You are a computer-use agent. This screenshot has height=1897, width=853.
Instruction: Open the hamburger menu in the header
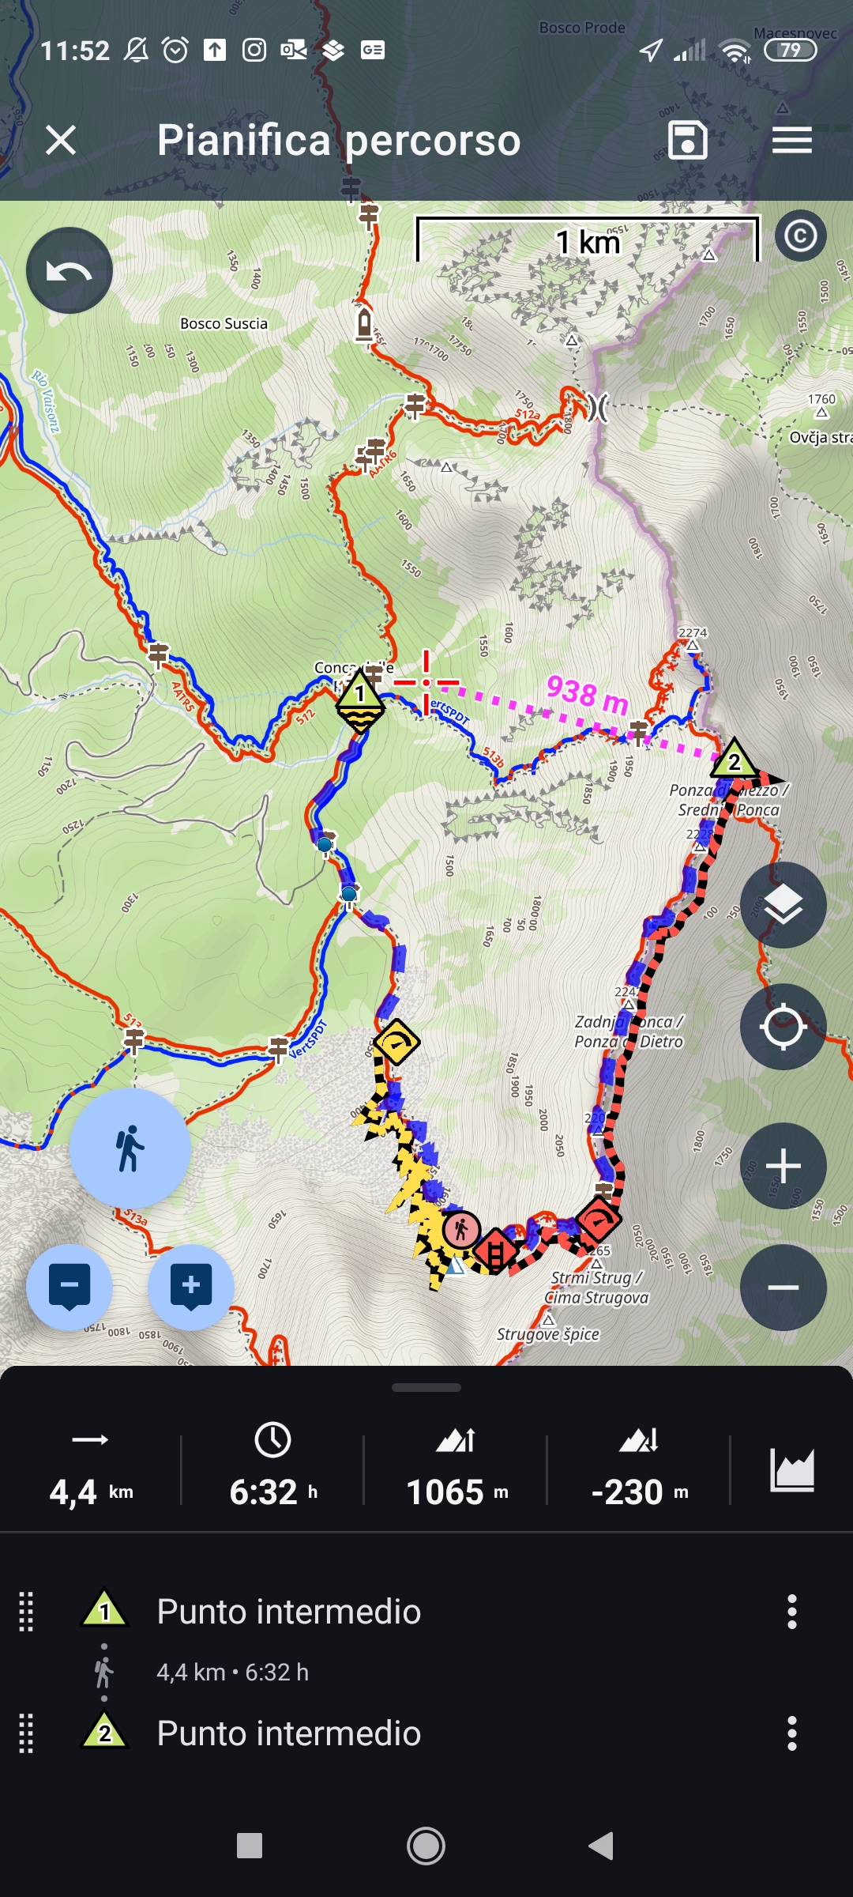click(x=791, y=141)
